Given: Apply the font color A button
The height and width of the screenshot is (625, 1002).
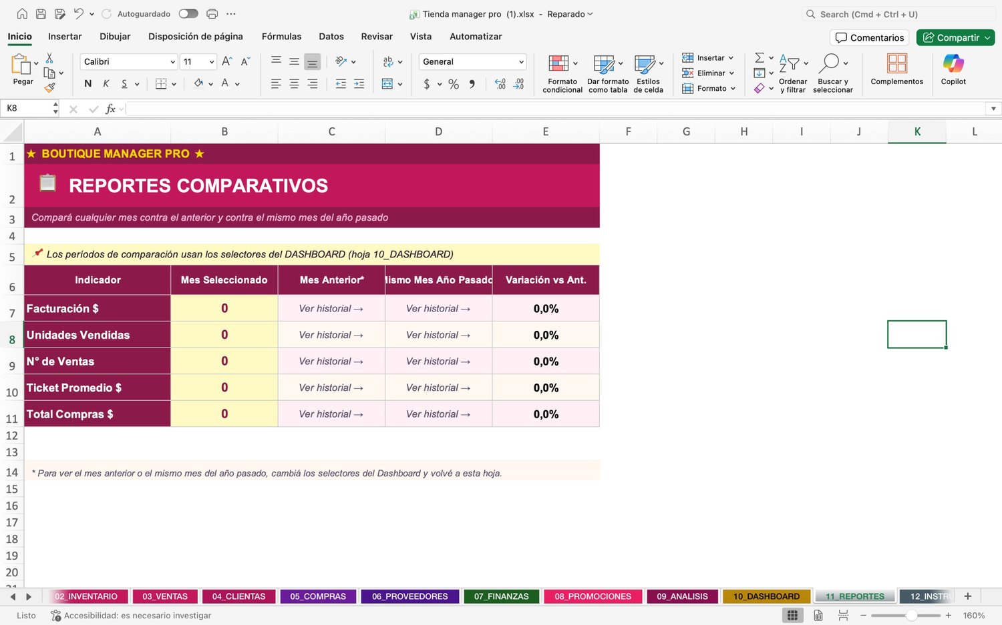Looking at the screenshot, I should (x=225, y=83).
